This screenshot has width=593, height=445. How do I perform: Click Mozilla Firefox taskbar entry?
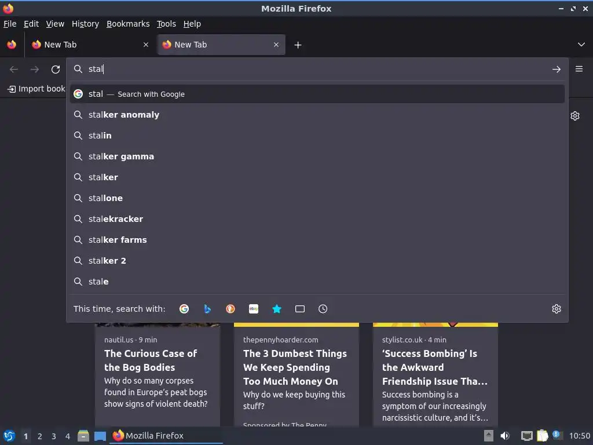point(166,436)
